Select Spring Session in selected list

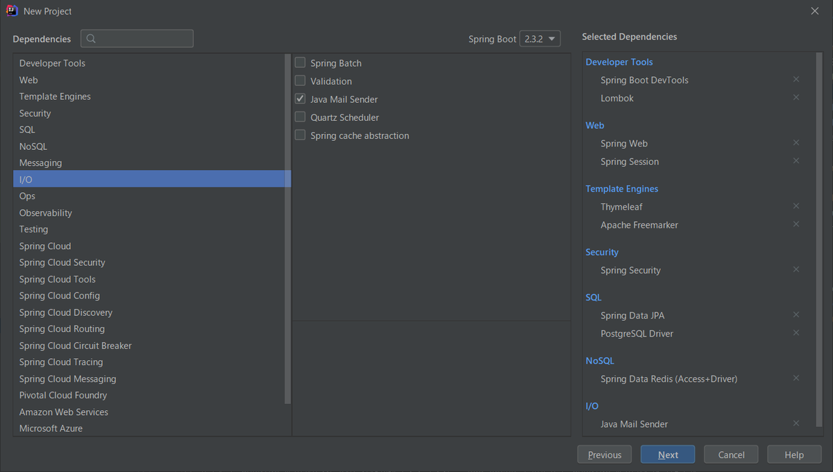[630, 162]
